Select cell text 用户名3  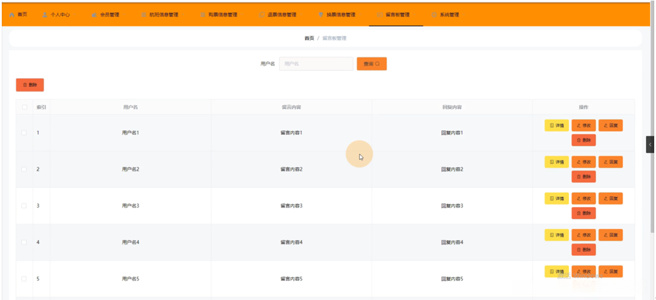tap(130, 206)
